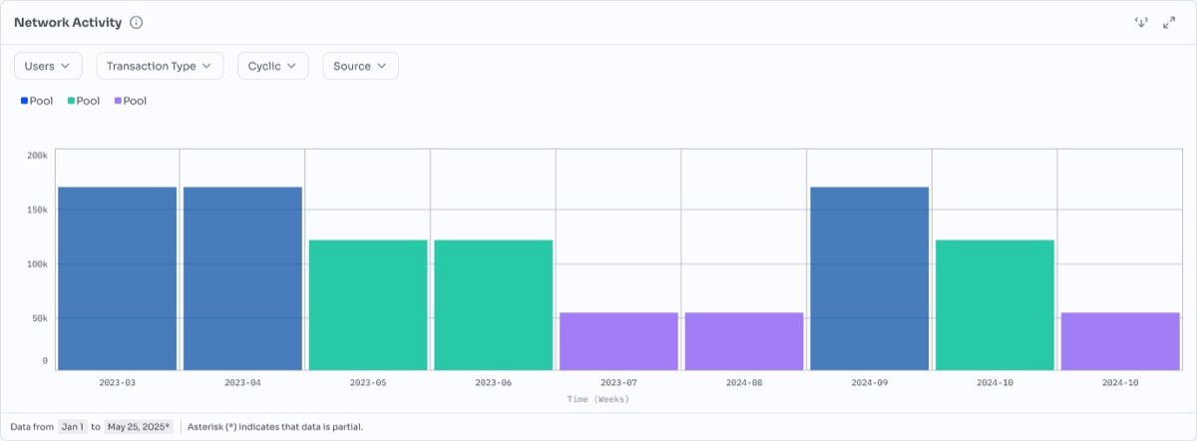This screenshot has height=441, width=1197.
Task: Click the 100k y-axis label
Action: coord(37,264)
